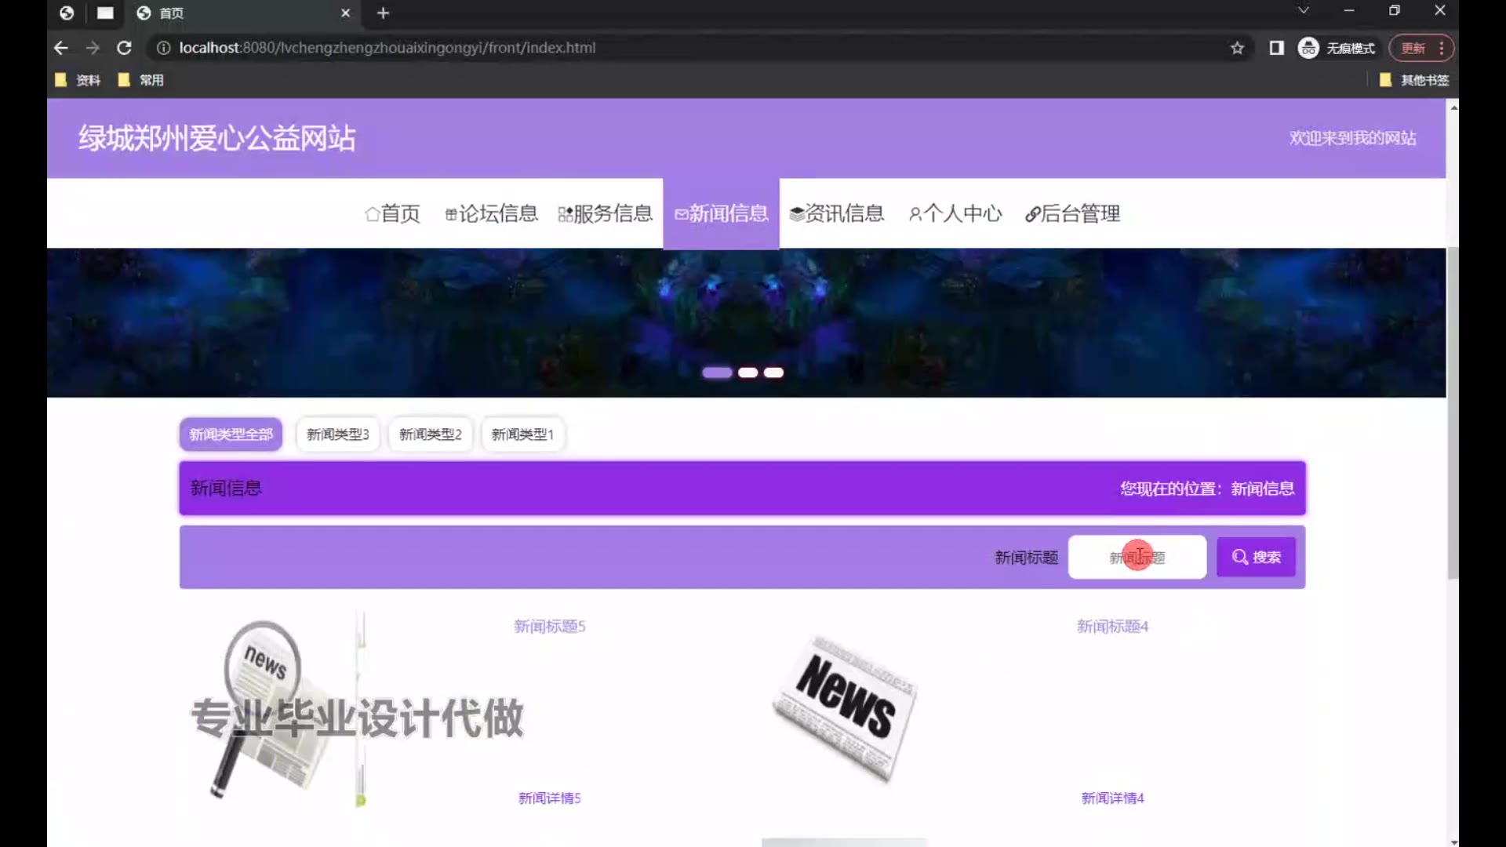The height and width of the screenshot is (847, 1506).
Task: Open the 论坛信息 menu item
Action: (x=491, y=213)
